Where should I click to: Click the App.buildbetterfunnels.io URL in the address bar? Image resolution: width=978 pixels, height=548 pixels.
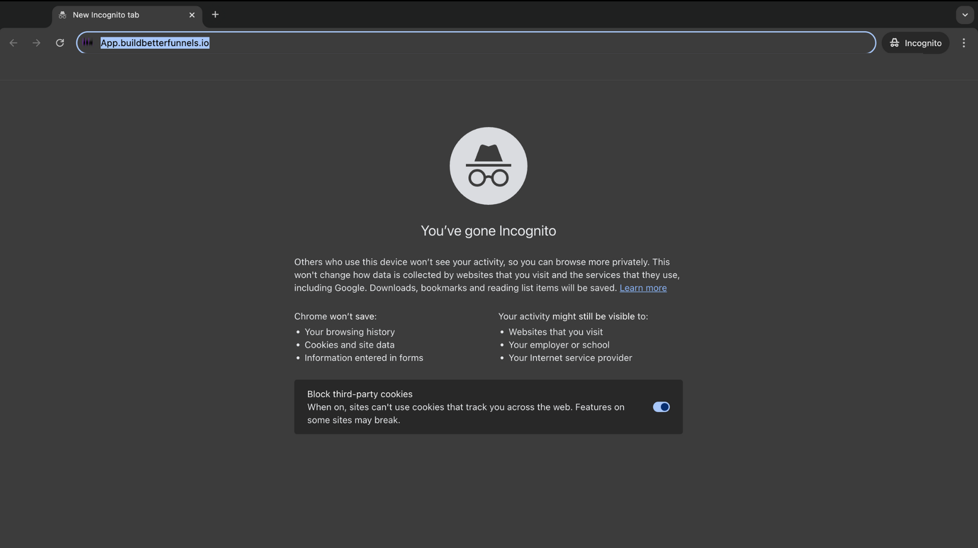tap(155, 43)
